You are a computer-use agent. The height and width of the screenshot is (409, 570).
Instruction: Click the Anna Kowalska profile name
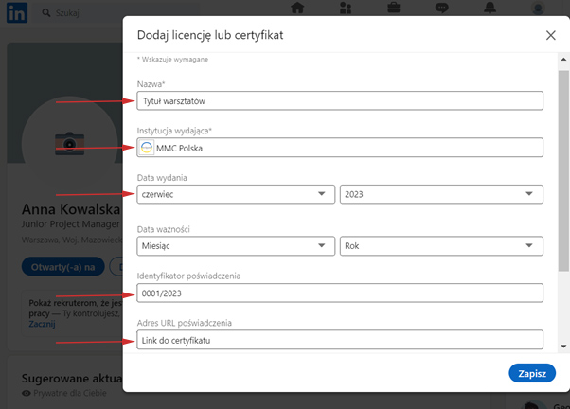[x=70, y=209]
